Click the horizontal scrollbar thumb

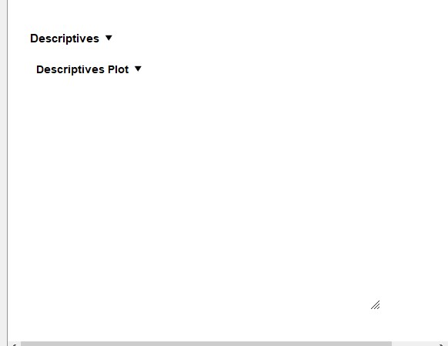[x=206, y=344]
